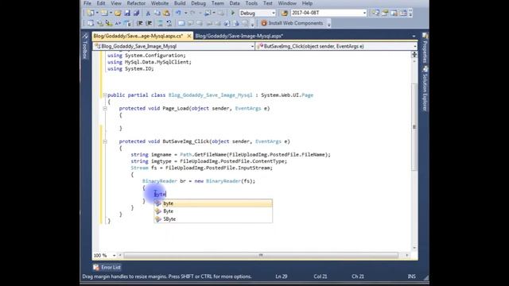Open the Debug configuration dropdown

(x=274, y=13)
